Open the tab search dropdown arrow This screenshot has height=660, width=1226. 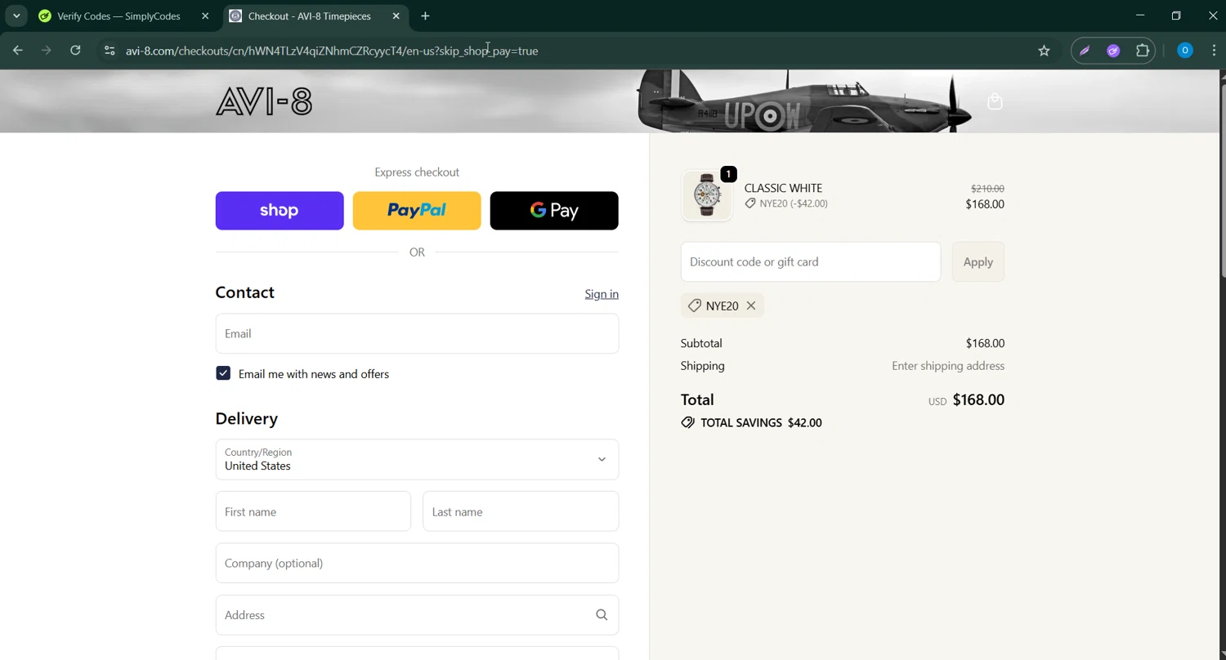(16, 16)
